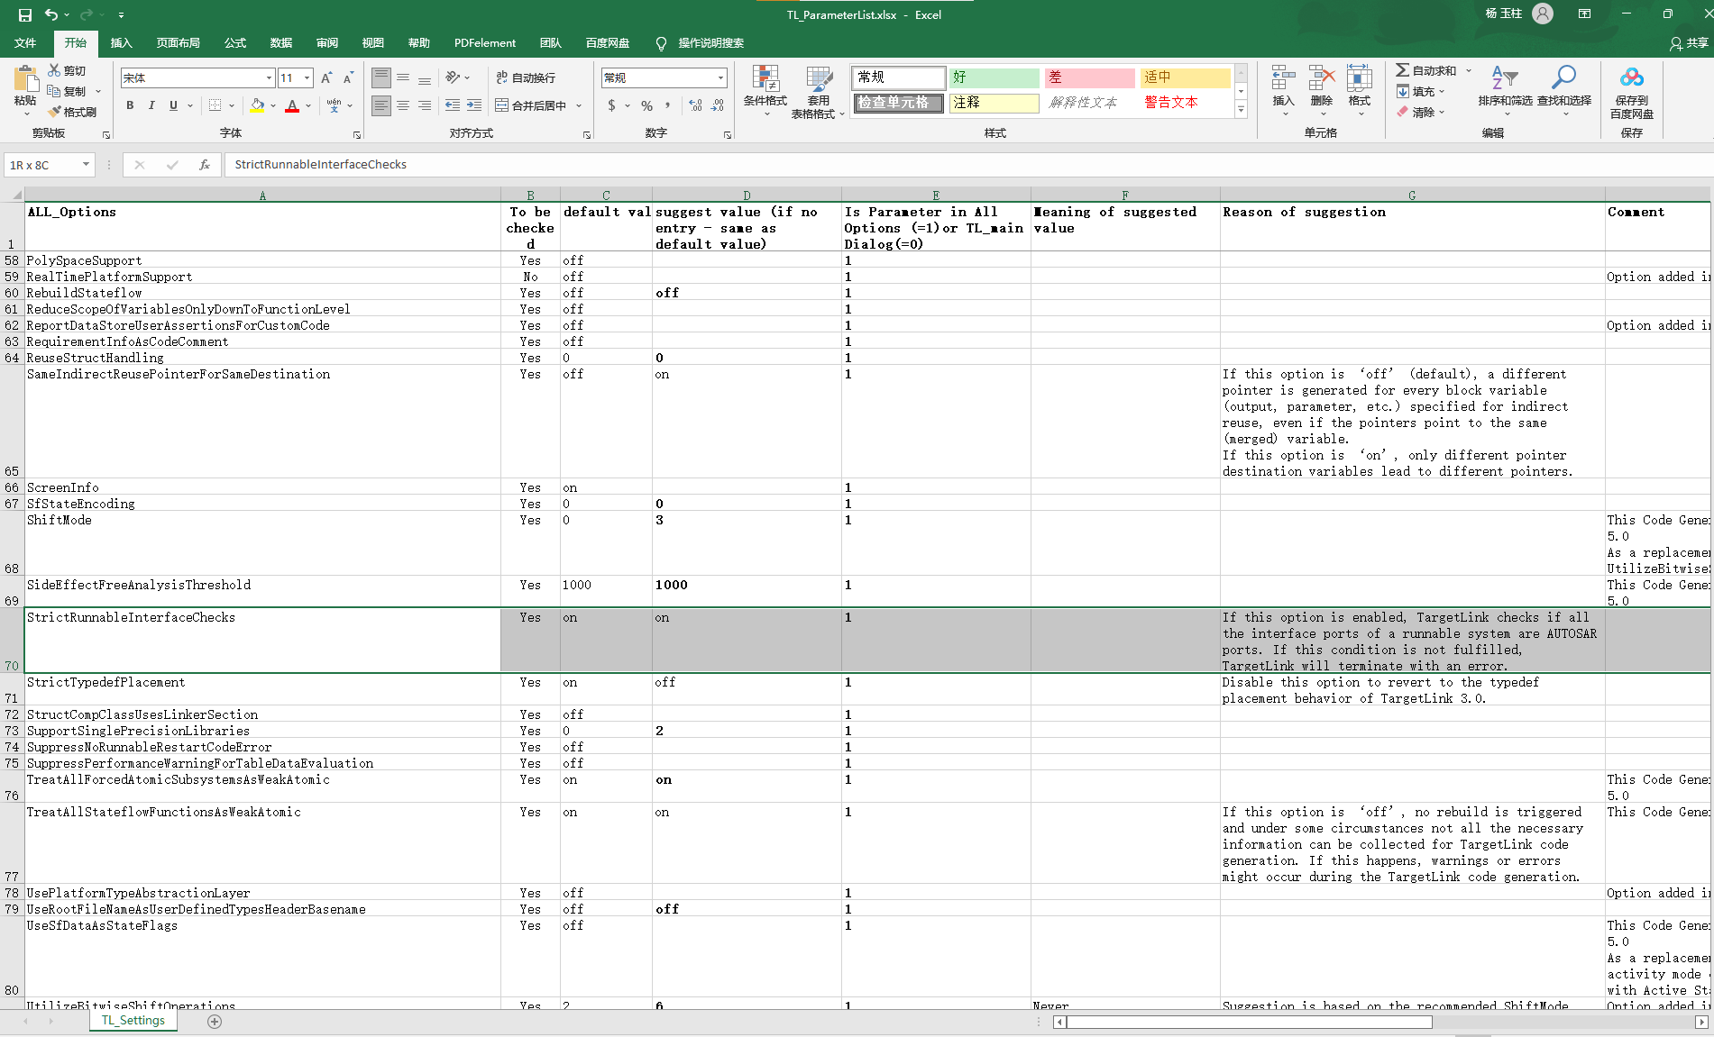Click Format as Table (套用表格格式)

point(818,90)
